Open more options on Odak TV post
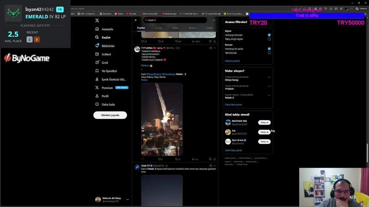The width and height of the screenshot is (369, 207). tap(214, 166)
